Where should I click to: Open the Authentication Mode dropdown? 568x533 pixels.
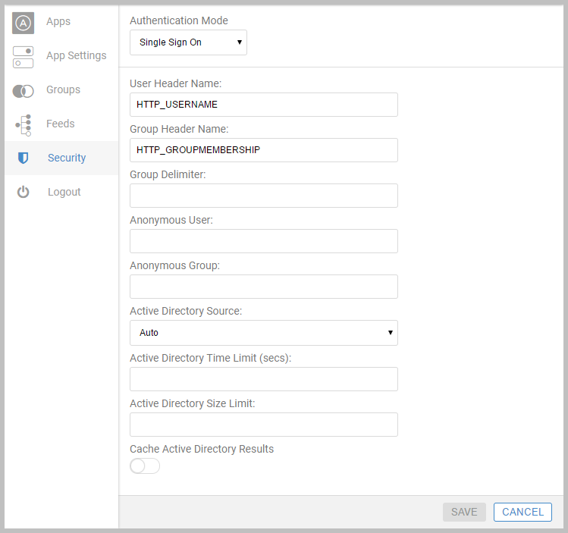pyautogui.click(x=188, y=42)
